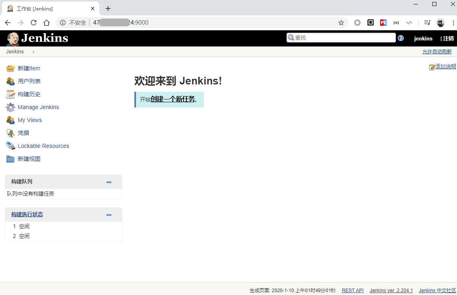
Task: Click 队列中没有构建任务 text
Action: click(31, 194)
